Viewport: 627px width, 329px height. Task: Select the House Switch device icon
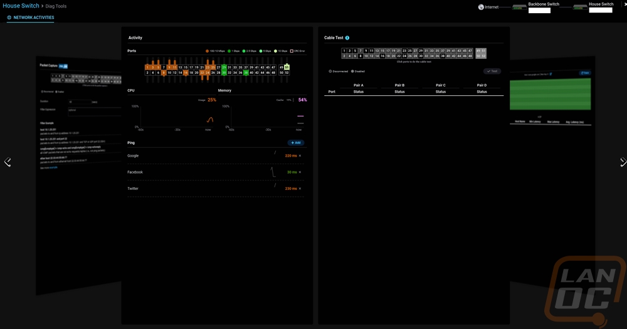pos(580,8)
